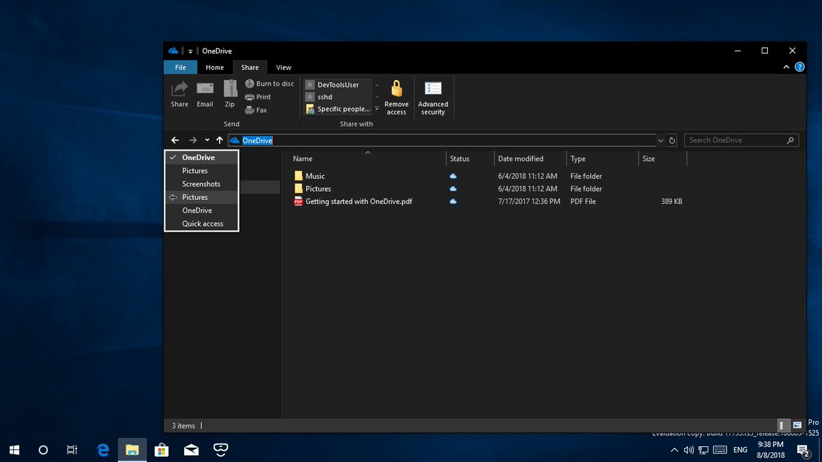Open Microsoft Edge from taskbar

103,450
